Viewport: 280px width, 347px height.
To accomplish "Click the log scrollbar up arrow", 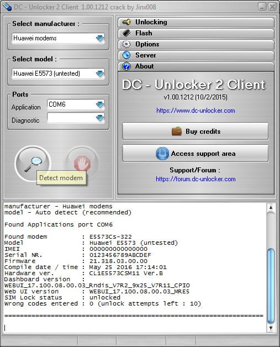I will 271,208.
